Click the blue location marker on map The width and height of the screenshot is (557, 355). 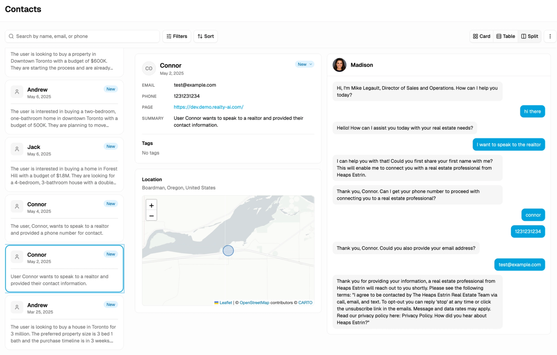click(x=228, y=250)
